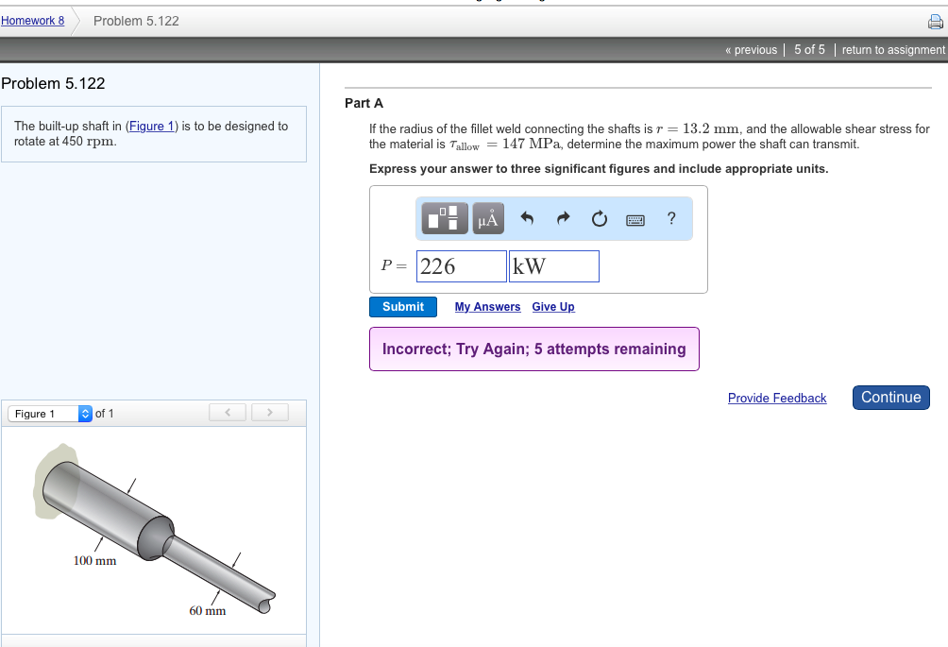Go to previous figure arrow
Screen dimensions: 948x647
click(x=228, y=413)
